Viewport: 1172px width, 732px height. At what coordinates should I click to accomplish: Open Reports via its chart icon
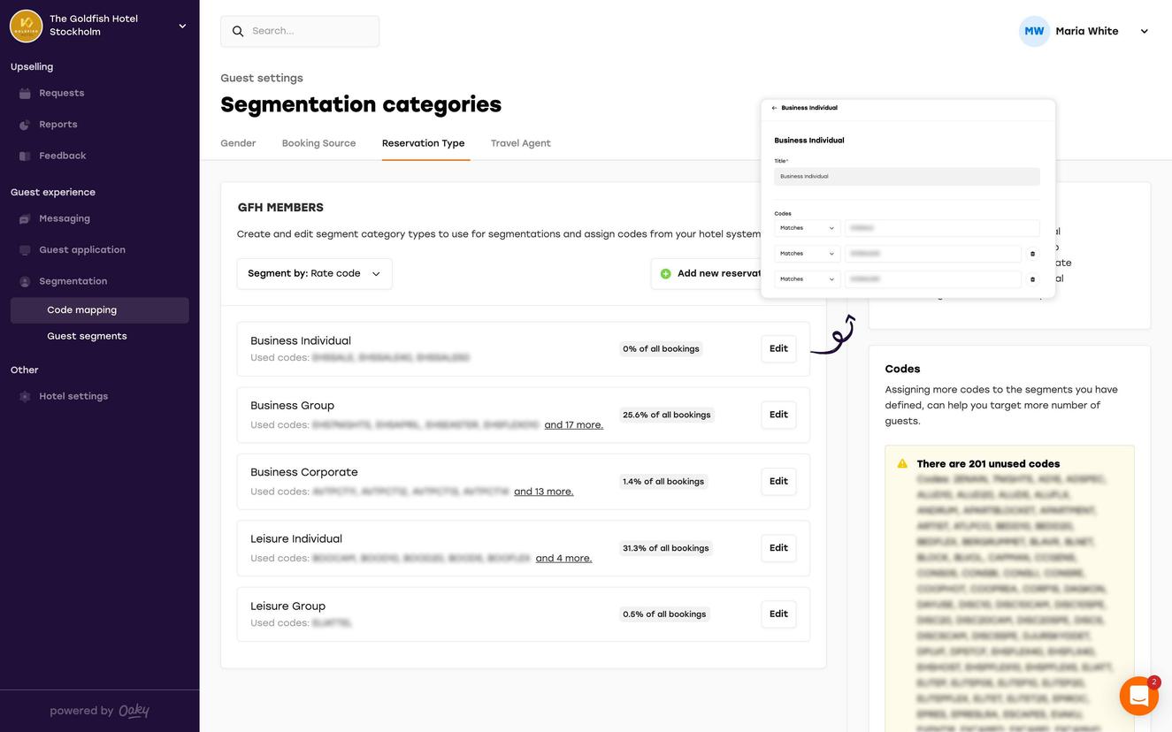pyautogui.click(x=25, y=125)
